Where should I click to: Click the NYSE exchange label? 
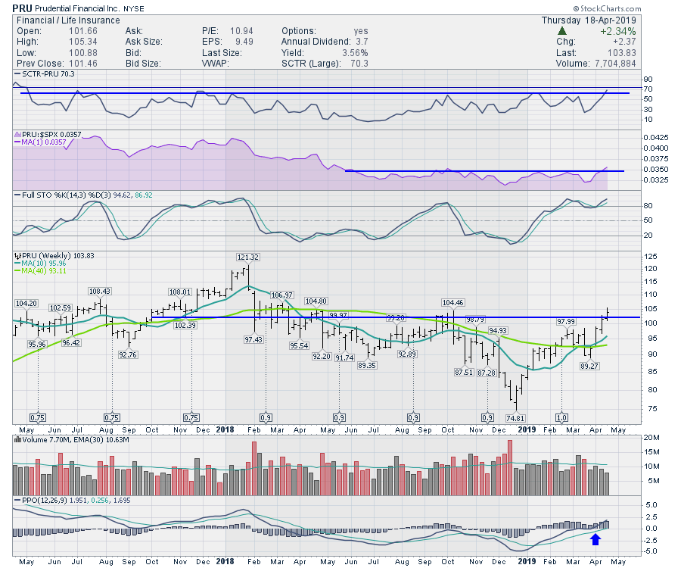[x=134, y=8]
